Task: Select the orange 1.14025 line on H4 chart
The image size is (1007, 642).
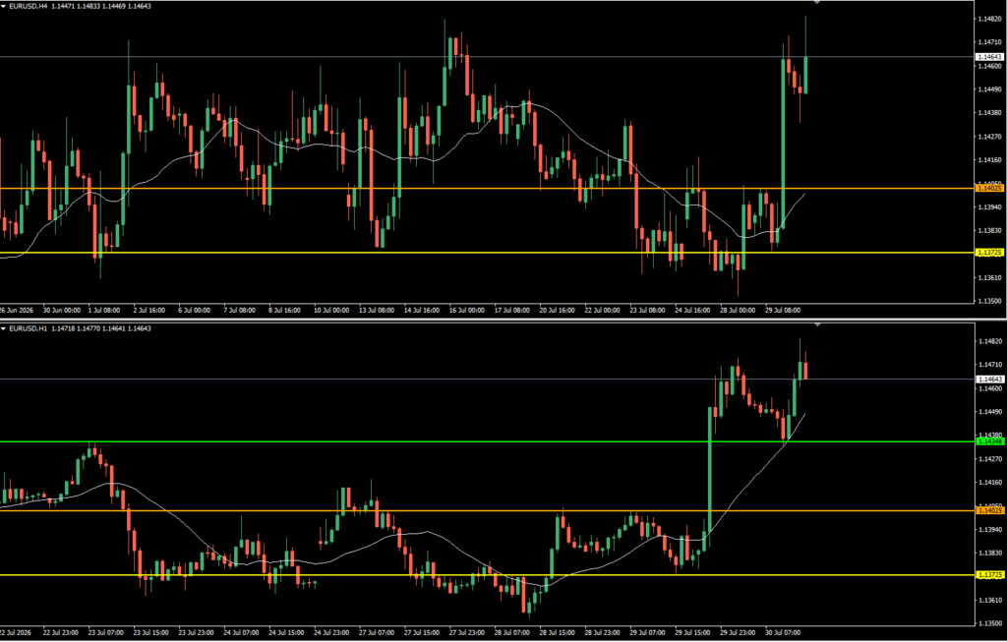Action: tap(487, 188)
